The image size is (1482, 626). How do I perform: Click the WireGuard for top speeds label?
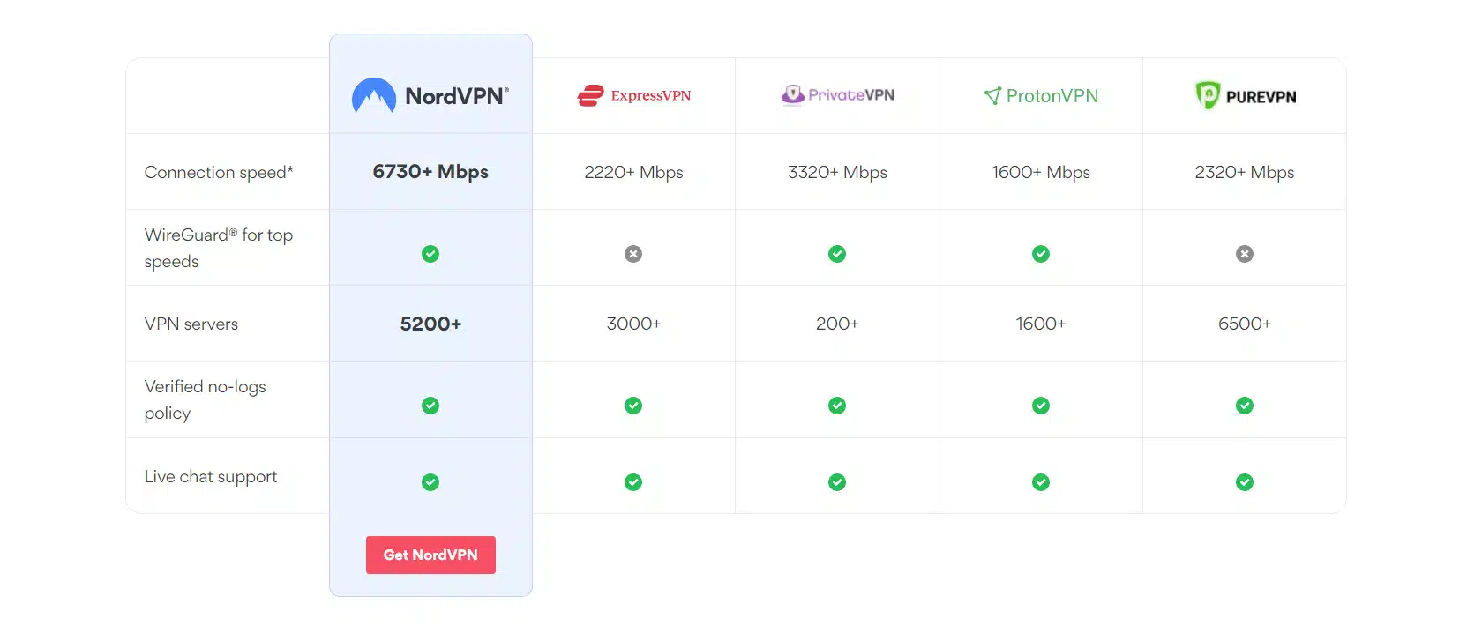tap(218, 248)
